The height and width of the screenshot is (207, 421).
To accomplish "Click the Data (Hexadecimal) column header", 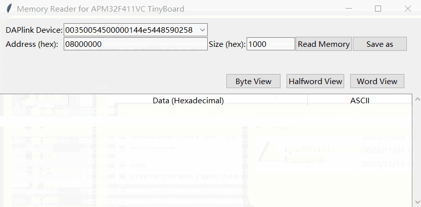I will 188,101.
